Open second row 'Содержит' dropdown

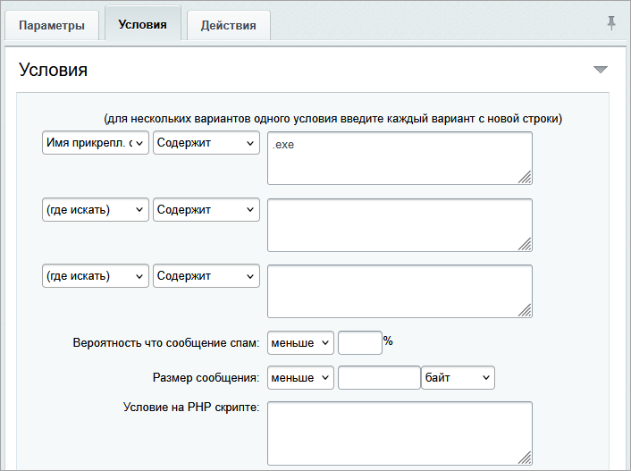point(206,210)
